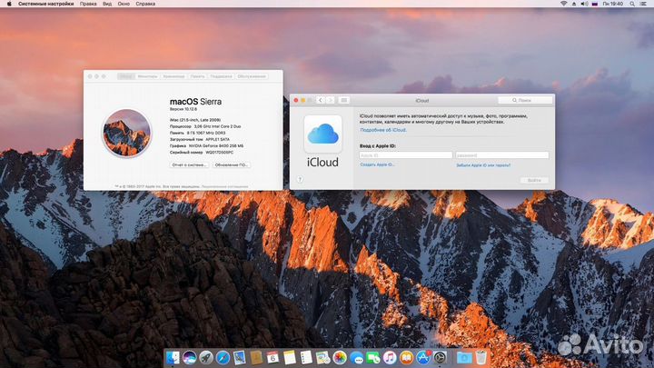Launch Siri from the Dock
The image size is (654, 368).
(189, 358)
